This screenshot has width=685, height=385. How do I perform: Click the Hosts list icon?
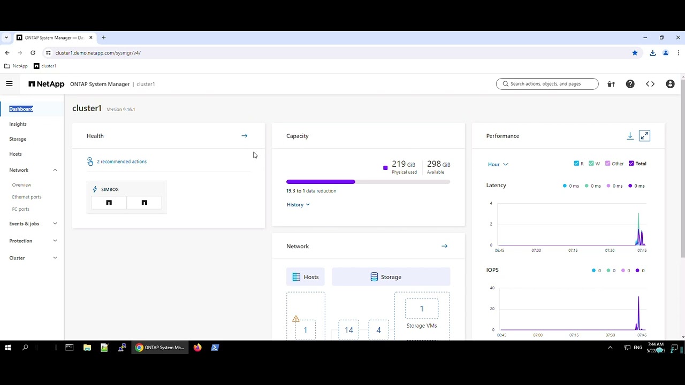[x=296, y=277]
